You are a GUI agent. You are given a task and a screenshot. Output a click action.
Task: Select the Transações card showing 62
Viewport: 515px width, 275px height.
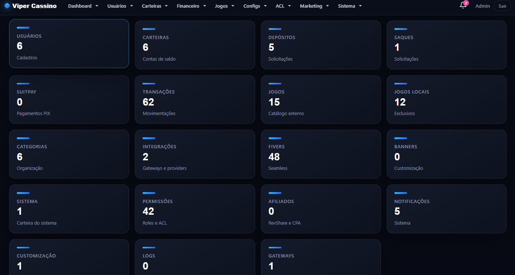point(195,99)
